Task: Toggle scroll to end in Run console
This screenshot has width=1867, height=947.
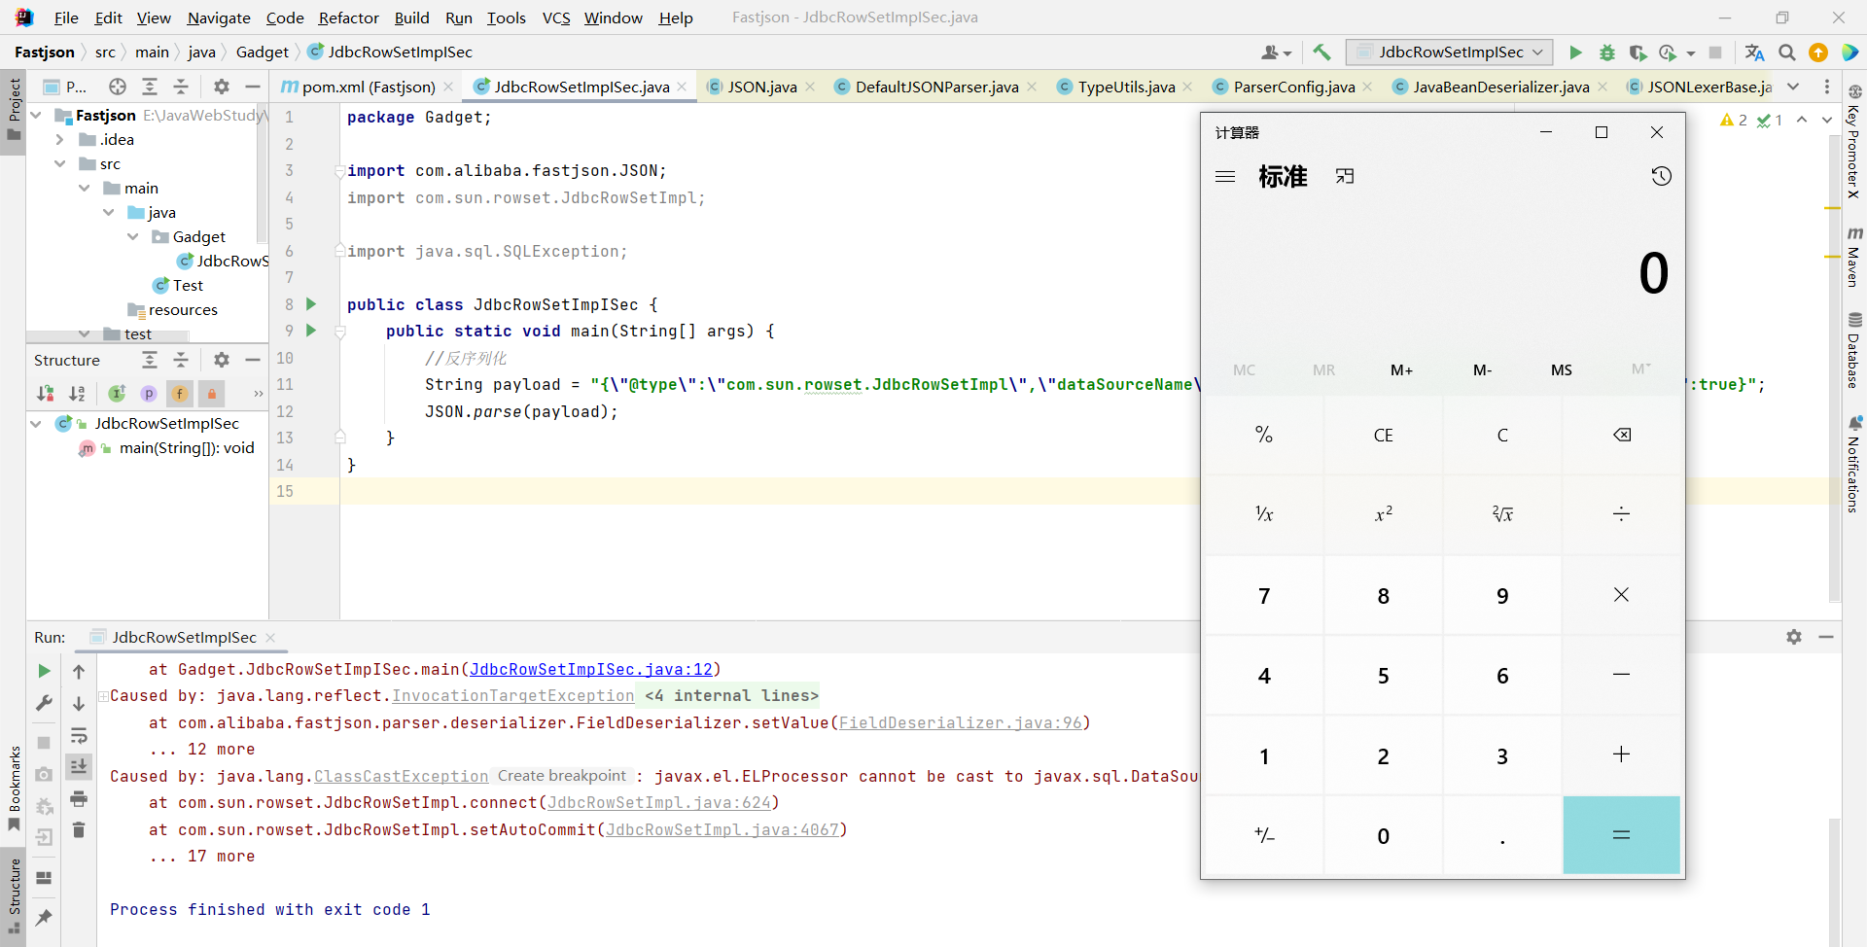Action: 79,766
